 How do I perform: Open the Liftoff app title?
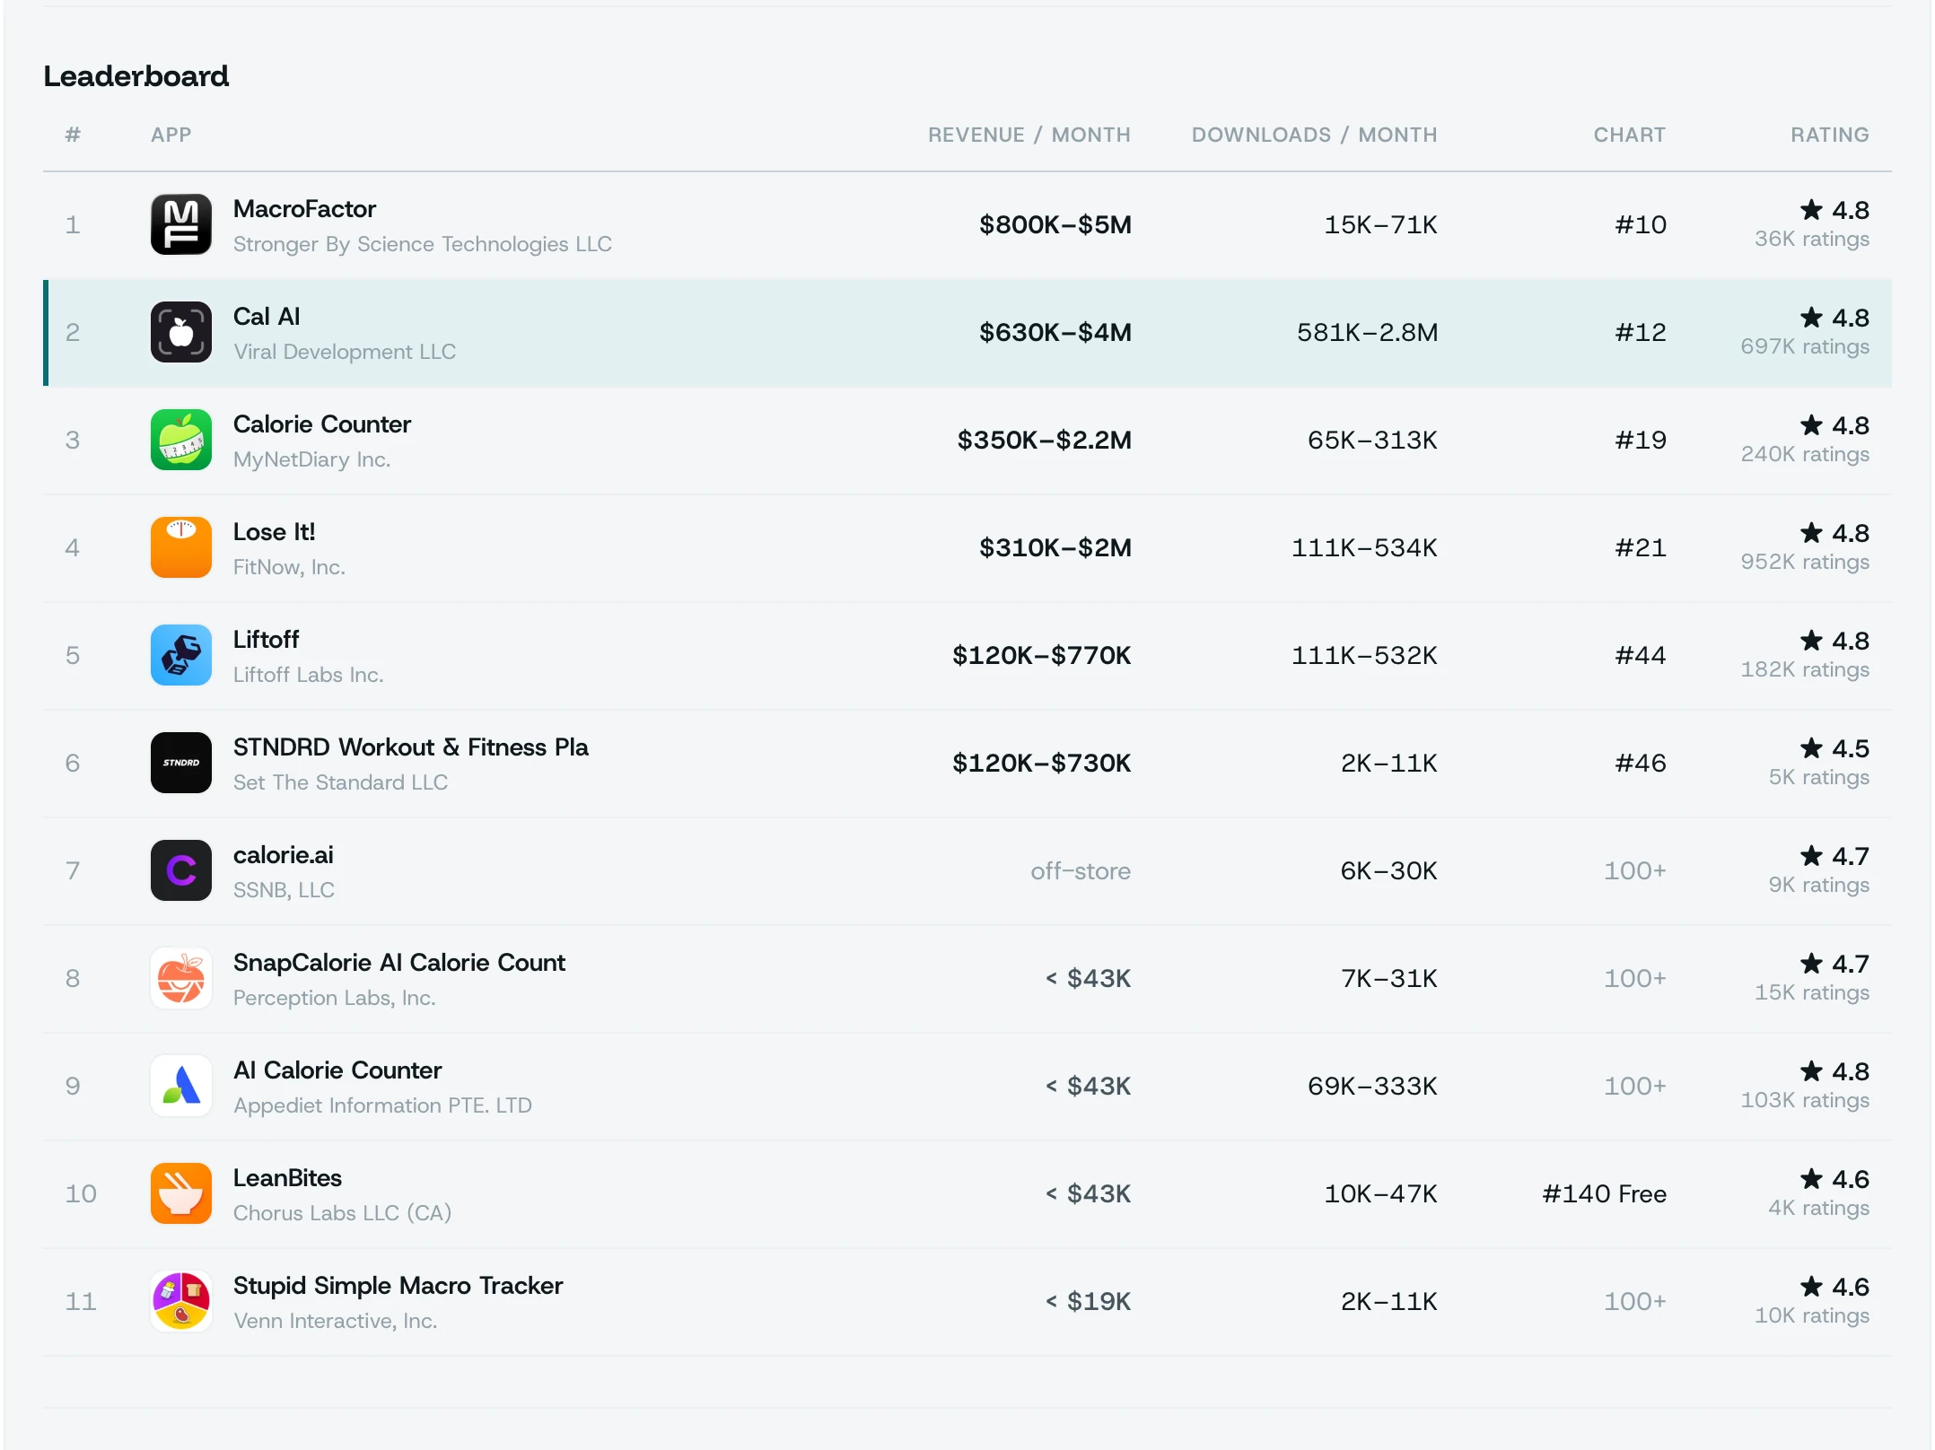[266, 640]
